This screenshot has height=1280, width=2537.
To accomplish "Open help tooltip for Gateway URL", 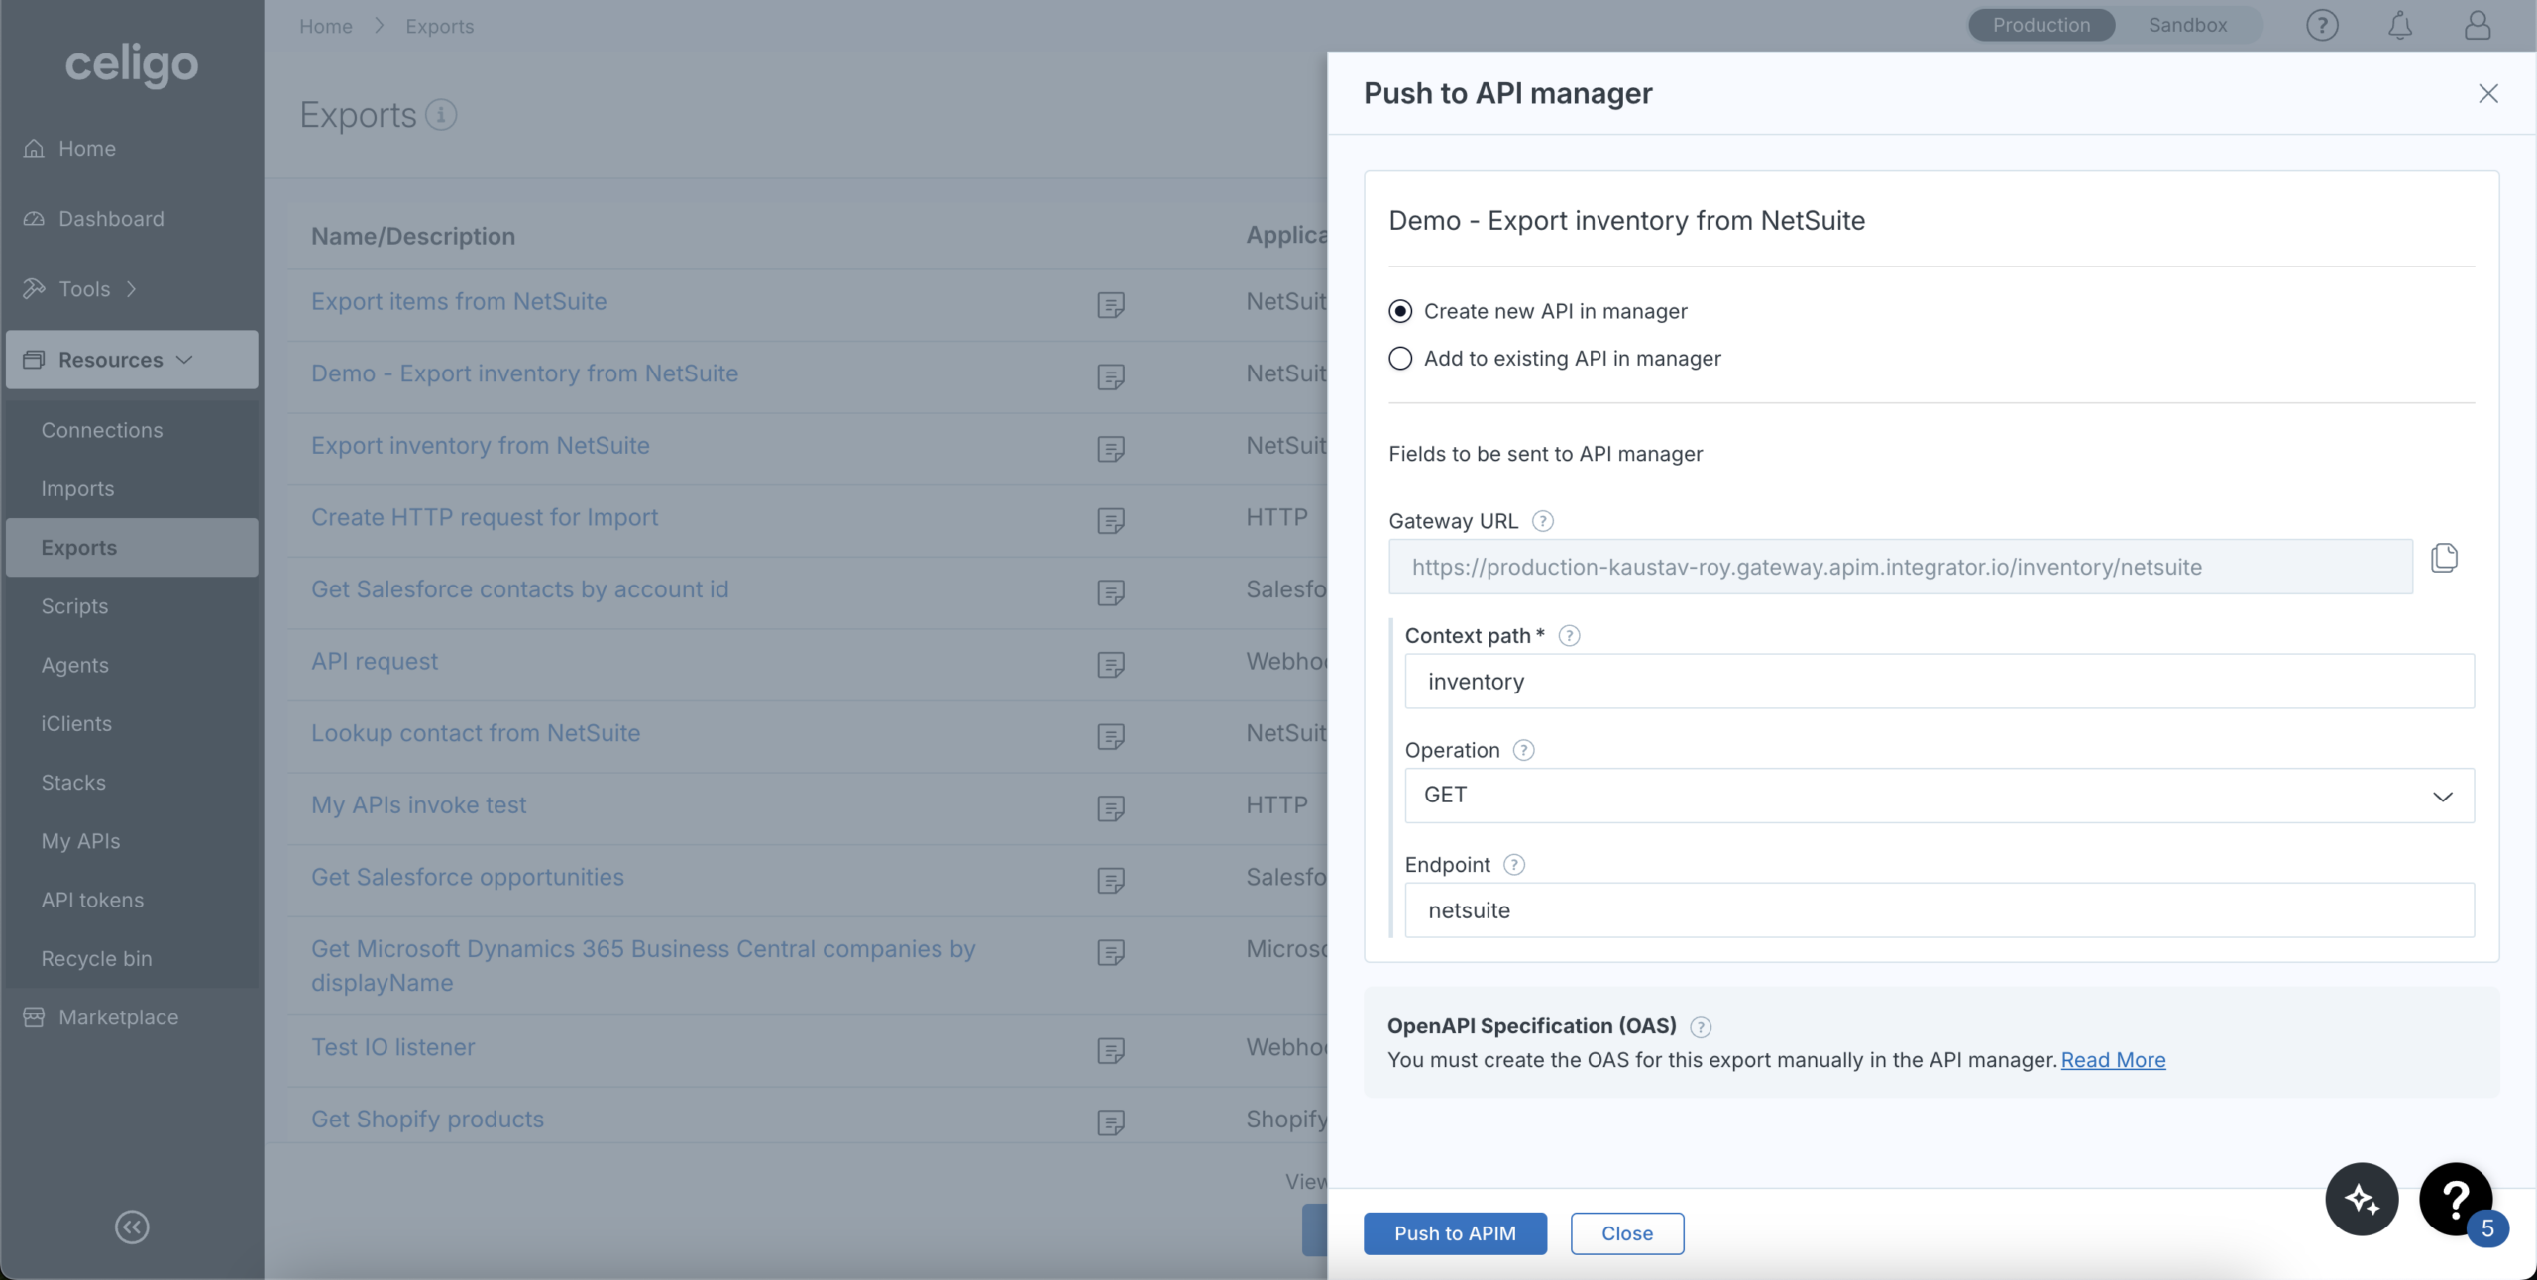I will tap(1542, 521).
